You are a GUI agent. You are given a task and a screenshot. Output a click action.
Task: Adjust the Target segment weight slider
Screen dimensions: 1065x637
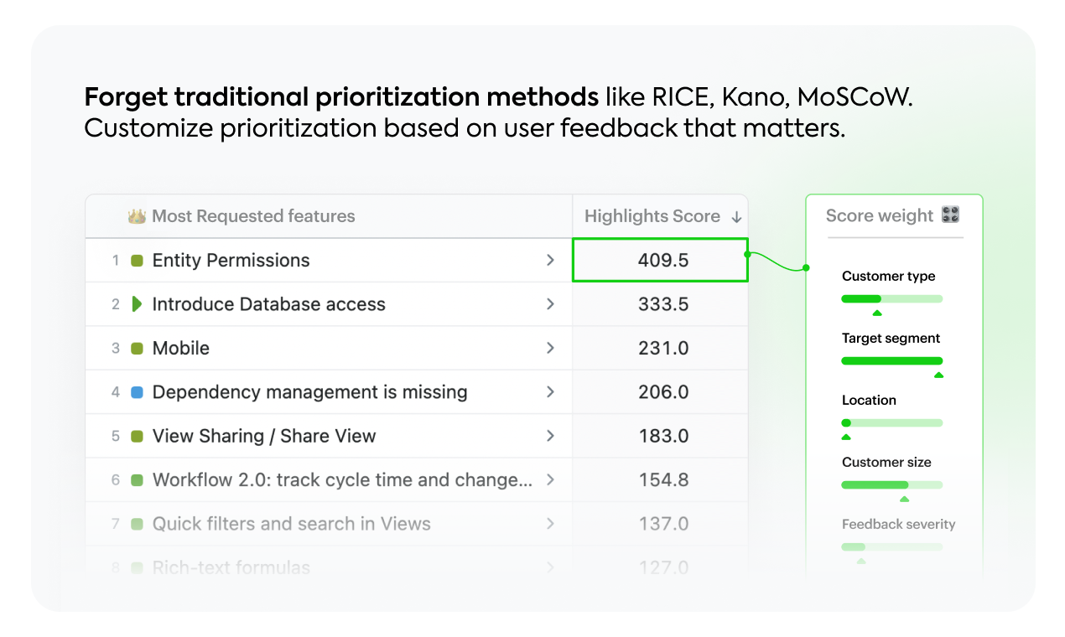[x=892, y=361]
